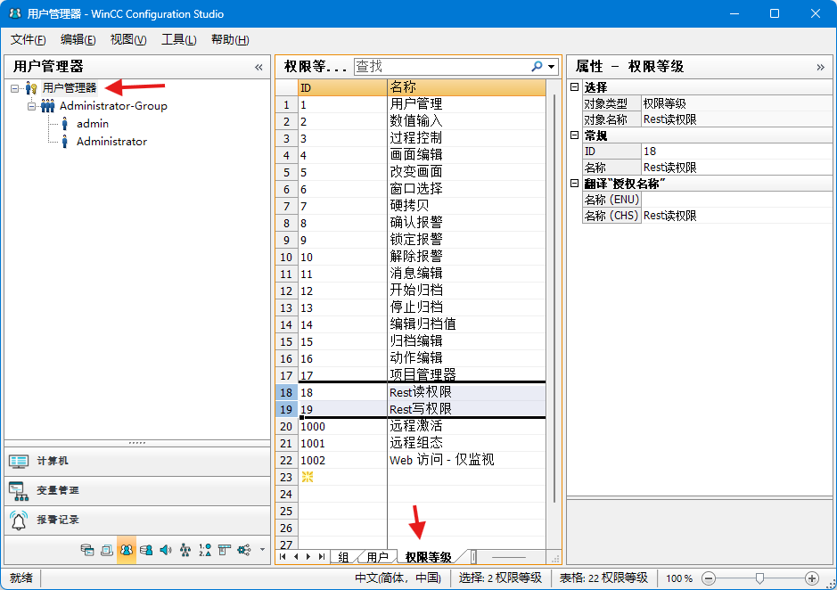Click the 名称 (ENU) value field
The width and height of the screenshot is (837, 590).
pos(736,200)
